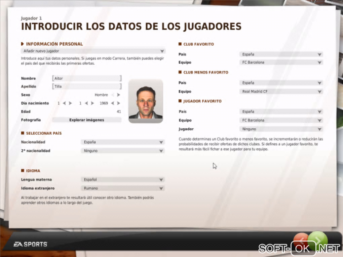
Task: Open the 2ª nacionalidad dropdown
Action: click(x=123, y=151)
